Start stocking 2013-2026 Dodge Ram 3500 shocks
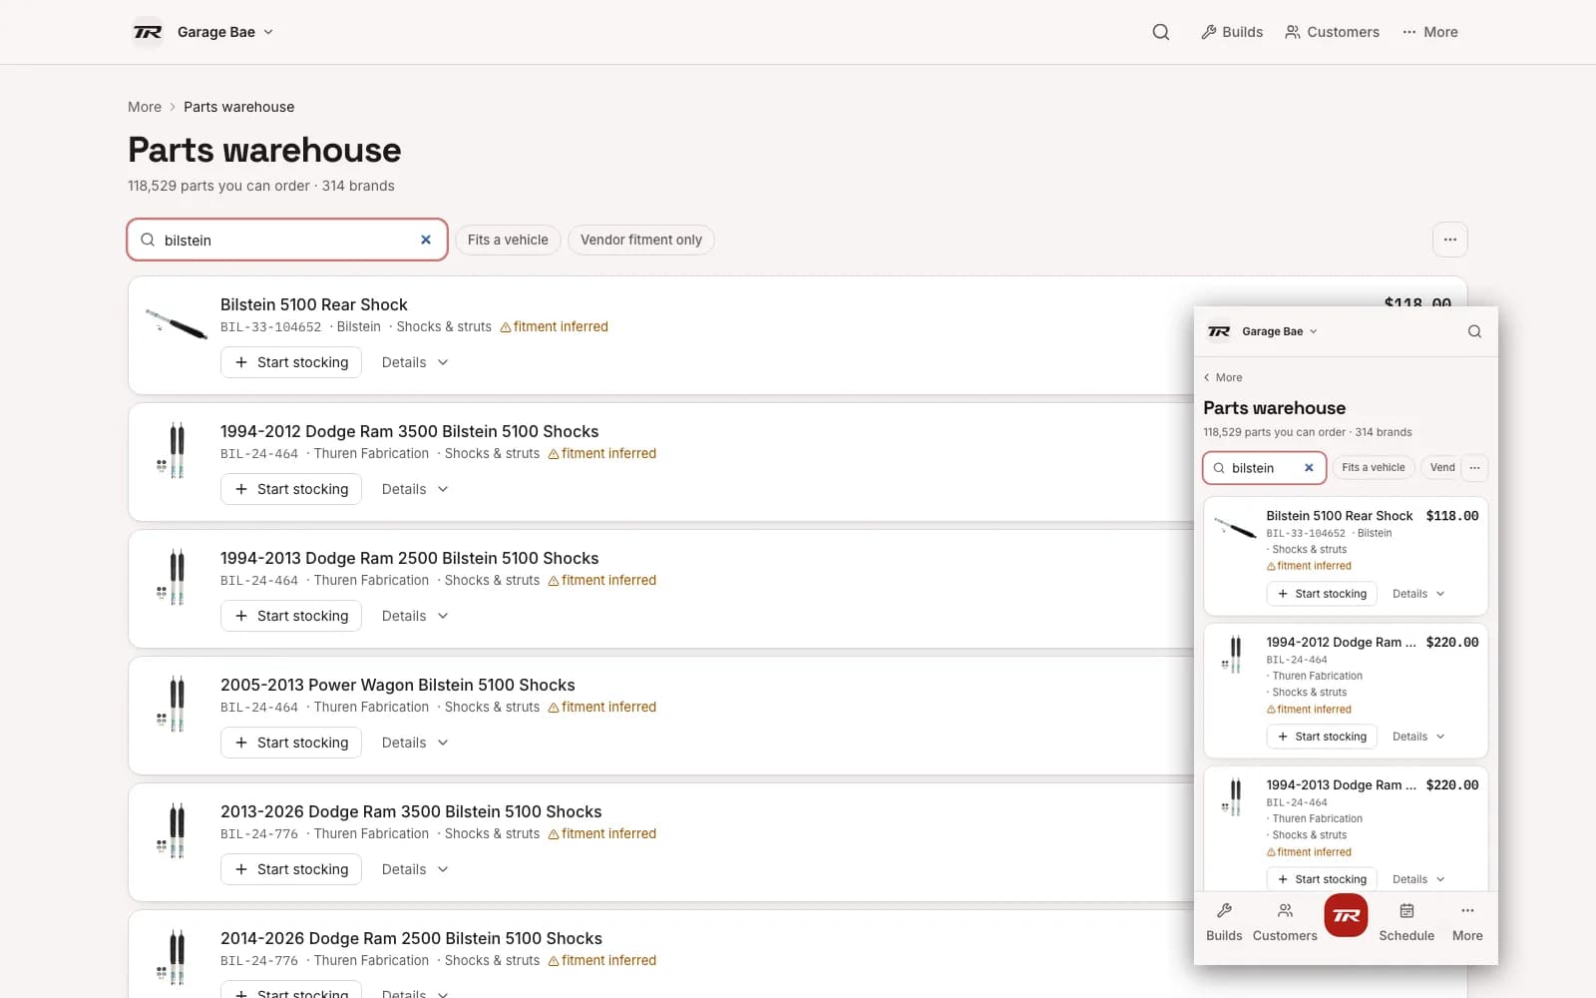The height and width of the screenshot is (998, 1596). pyautogui.click(x=291, y=869)
